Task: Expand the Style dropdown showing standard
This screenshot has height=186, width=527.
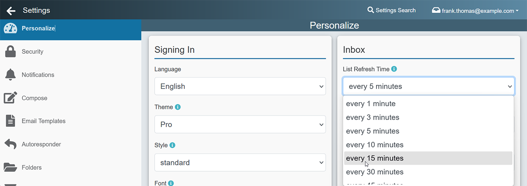Action: (240, 163)
